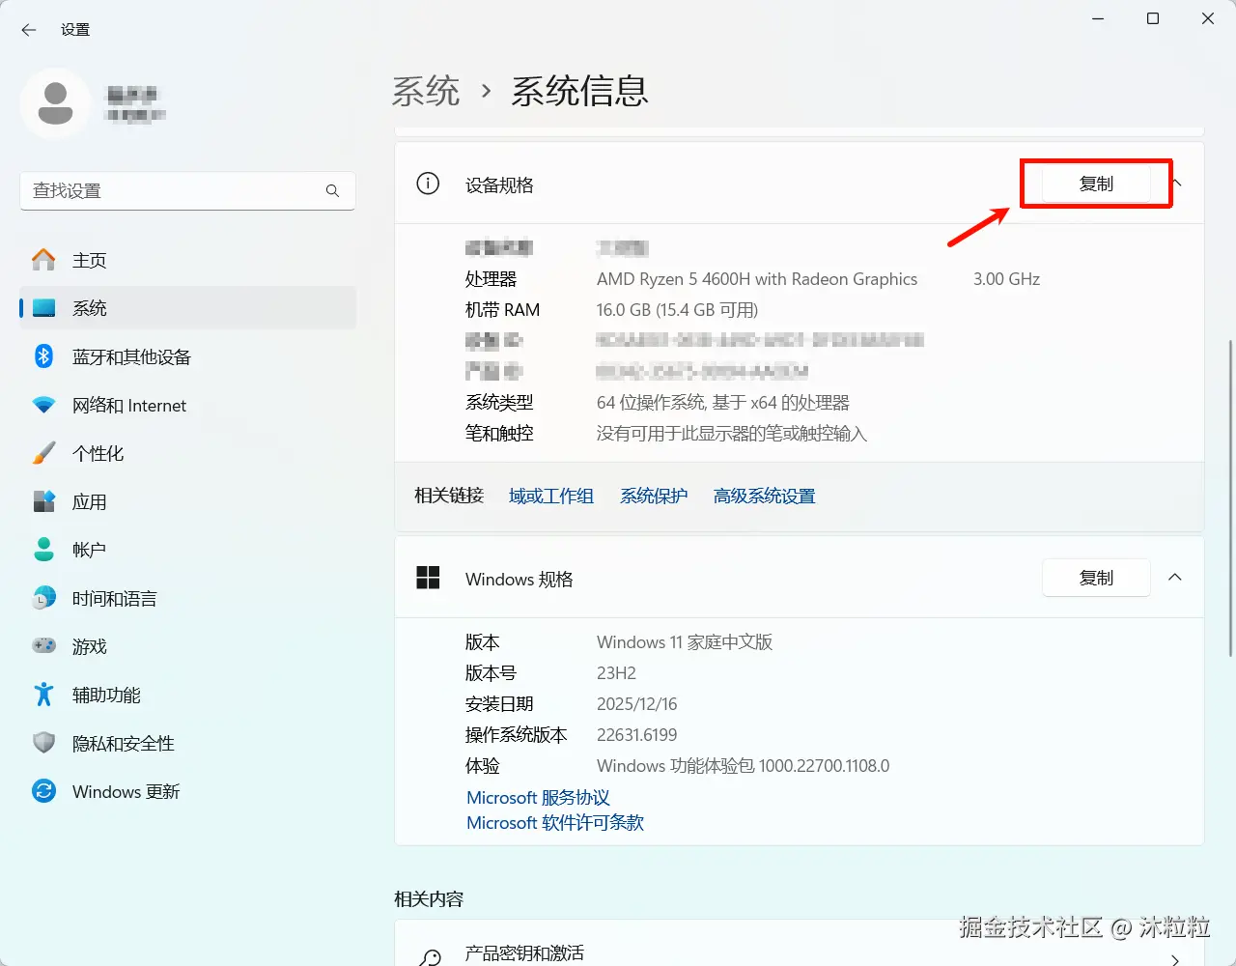
Task: Click the RAM value 16.0 GB (15.4 GB 可用)
Action: 677,310
